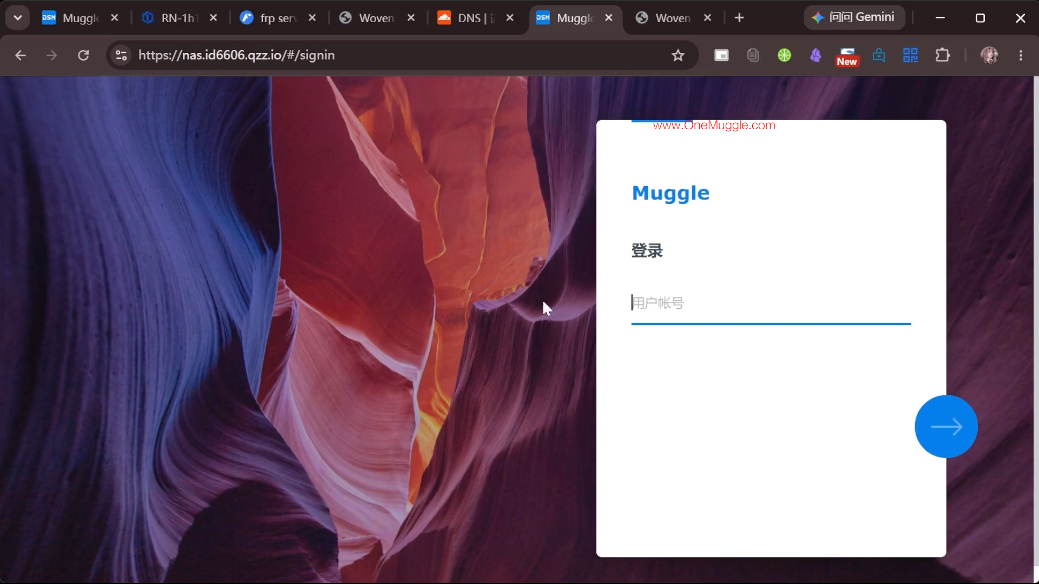Close the first Woven tab
The image size is (1039, 584).
coord(411,18)
